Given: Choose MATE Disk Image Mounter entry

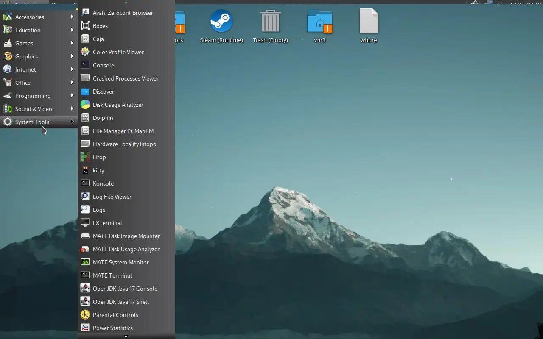Looking at the screenshot, I should [x=126, y=236].
